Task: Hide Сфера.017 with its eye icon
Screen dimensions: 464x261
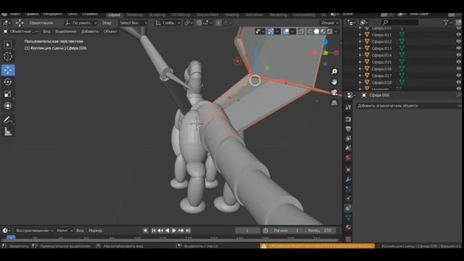Action: click(x=458, y=75)
